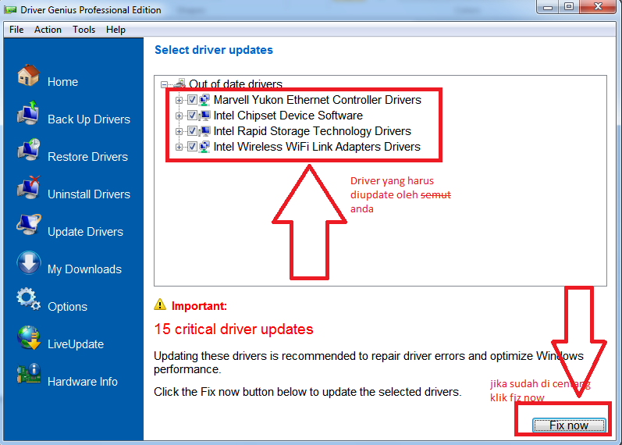Click the Driver Genius title bar app icon
The width and height of the screenshot is (622, 445).
pos(10,9)
